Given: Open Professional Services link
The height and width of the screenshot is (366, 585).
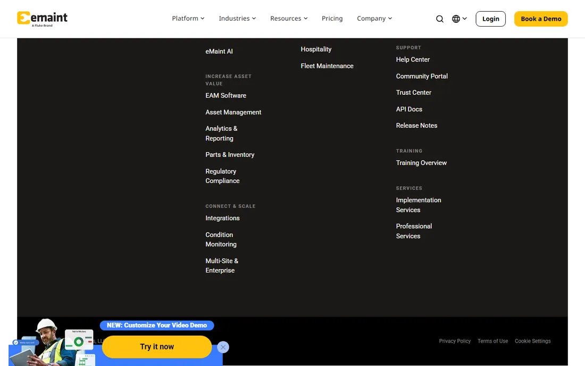Looking at the screenshot, I should point(414,231).
